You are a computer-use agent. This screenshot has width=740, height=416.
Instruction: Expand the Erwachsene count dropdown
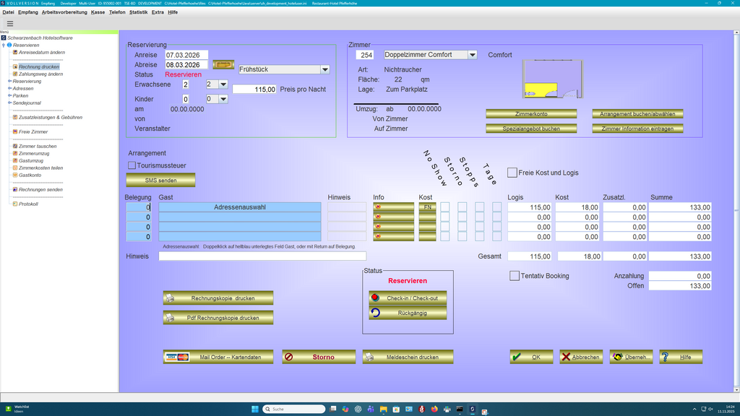223,84
